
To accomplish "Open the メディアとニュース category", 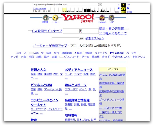I will click(79, 70).
